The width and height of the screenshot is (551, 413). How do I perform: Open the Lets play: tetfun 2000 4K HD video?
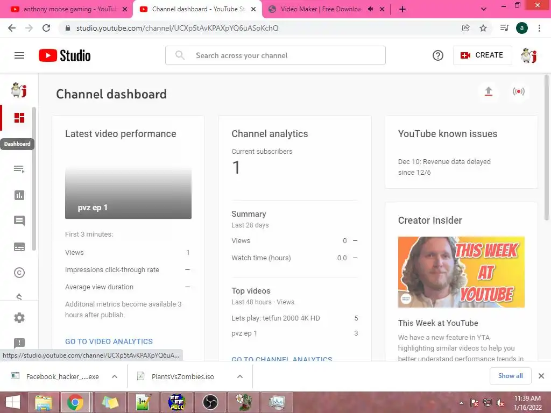(x=275, y=318)
